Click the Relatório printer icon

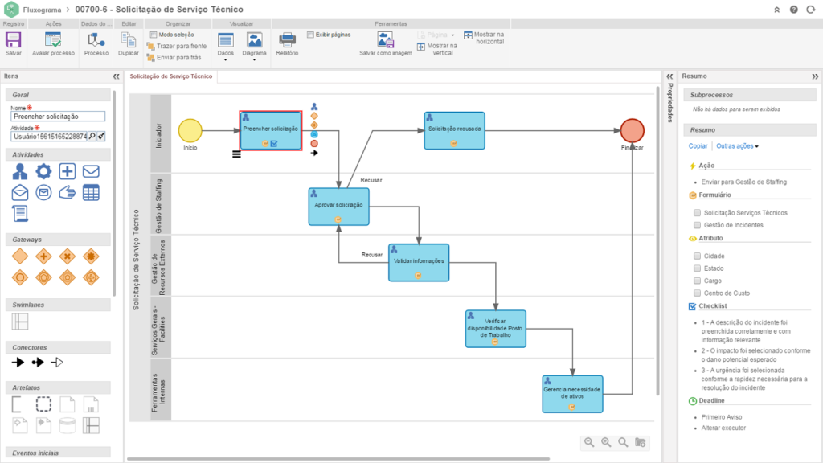point(287,40)
